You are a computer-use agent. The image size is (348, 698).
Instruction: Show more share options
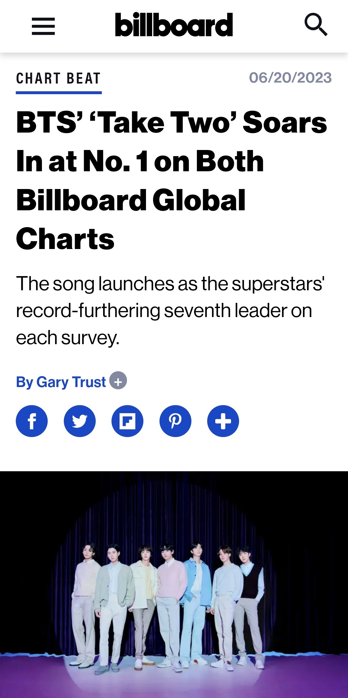pyautogui.click(x=223, y=421)
